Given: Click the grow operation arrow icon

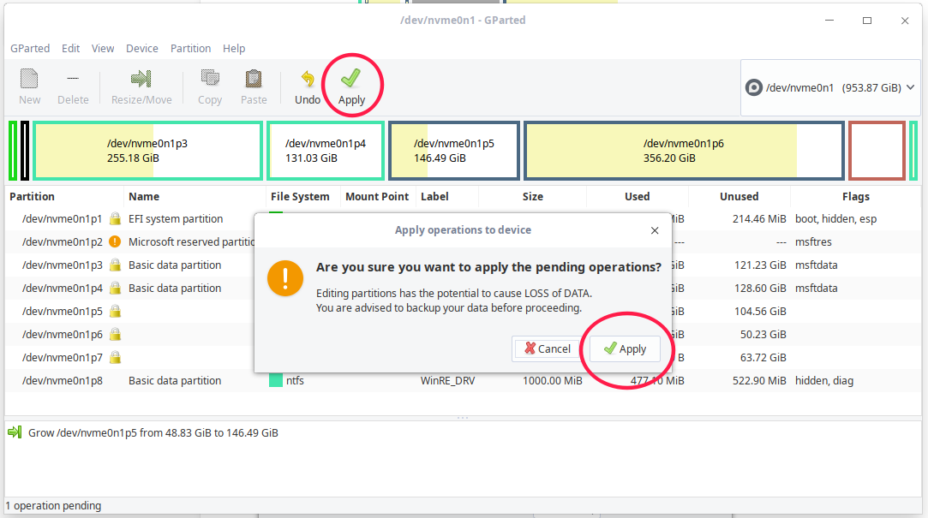Looking at the screenshot, I should coord(15,432).
